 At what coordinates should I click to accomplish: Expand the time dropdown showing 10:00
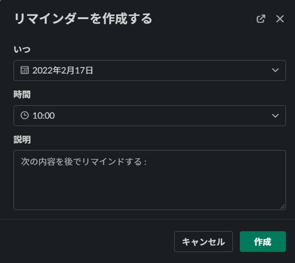coord(275,116)
